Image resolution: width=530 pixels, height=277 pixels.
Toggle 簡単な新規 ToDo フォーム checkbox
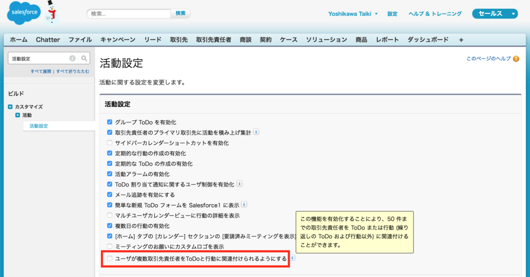tap(110, 205)
